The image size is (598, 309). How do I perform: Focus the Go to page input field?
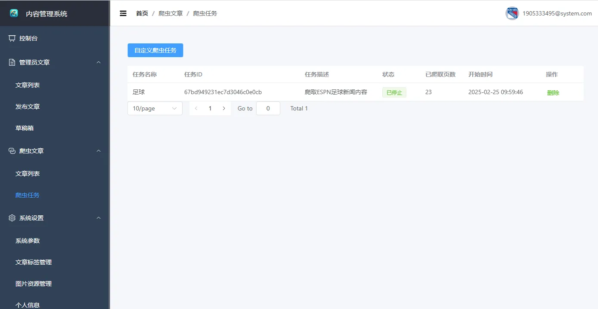click(268, 108)
